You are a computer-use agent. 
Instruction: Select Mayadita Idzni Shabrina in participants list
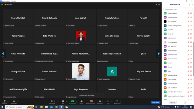pyautogui.click(x=178, y=92)
